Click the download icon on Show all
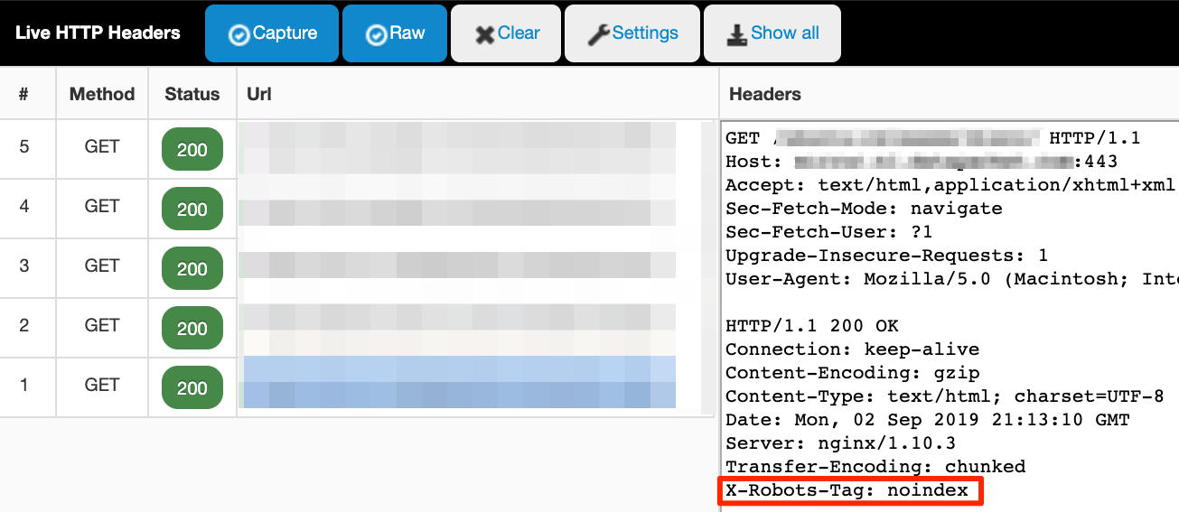Viewport: 1179px width, 512px height. coord(736,34)
